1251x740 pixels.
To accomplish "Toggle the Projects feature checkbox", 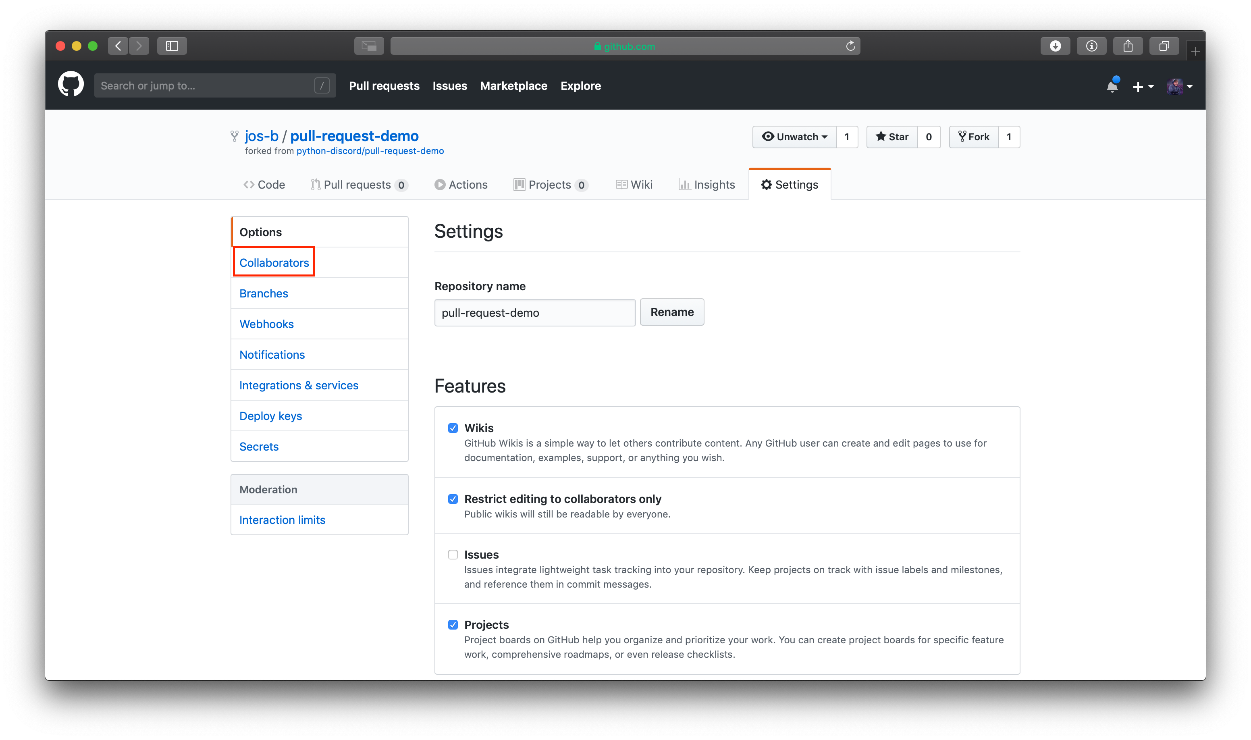I will click(453, 625).
